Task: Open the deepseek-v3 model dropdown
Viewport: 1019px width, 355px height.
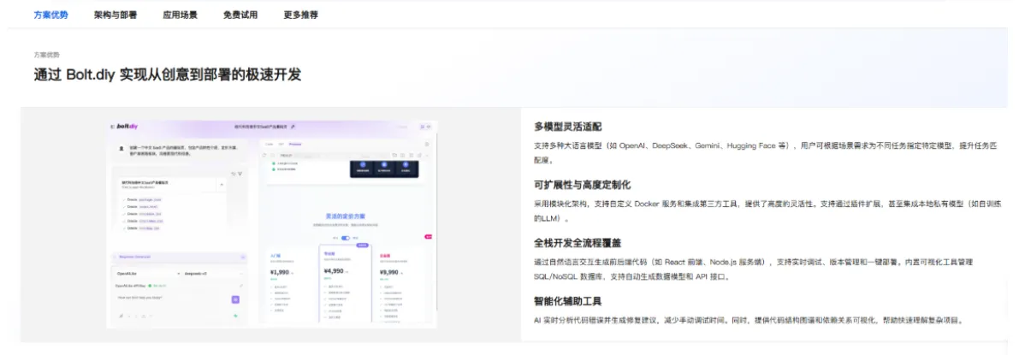Action: (213, 273)
